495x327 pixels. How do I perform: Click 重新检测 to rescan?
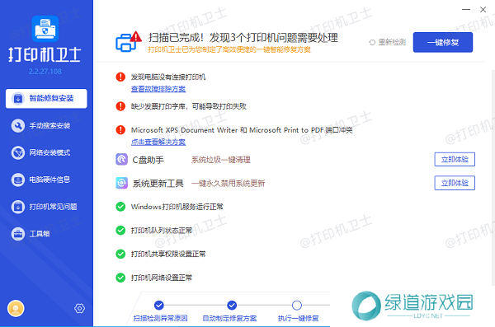388,42
